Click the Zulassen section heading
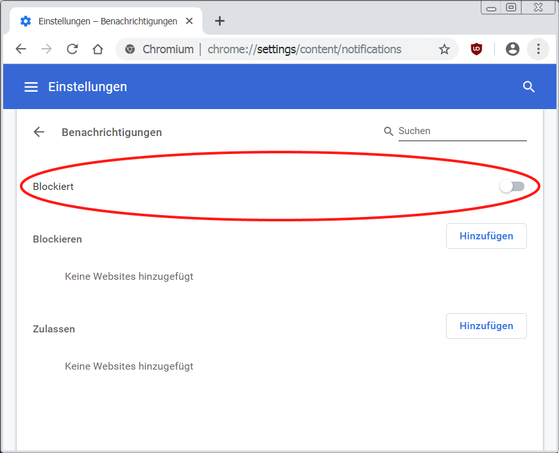This screenshot has width=559, height=453. tap(54, 329)
